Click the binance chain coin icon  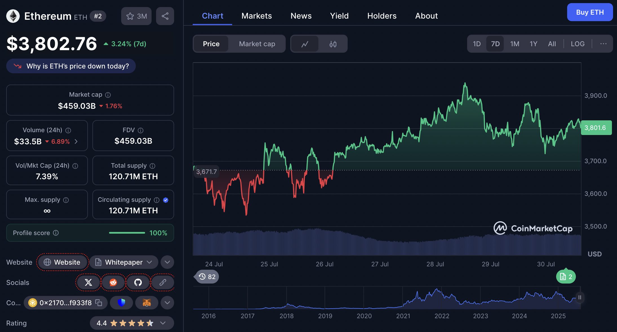point(32,303)
